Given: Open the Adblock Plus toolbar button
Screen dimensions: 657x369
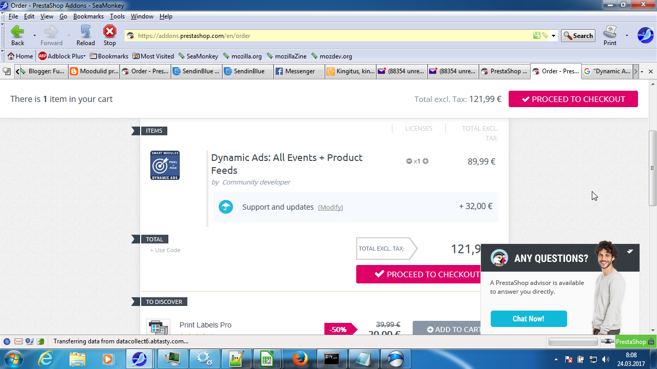Looking at the screenshot, I should pyautogui.click(x=62, y=56).
